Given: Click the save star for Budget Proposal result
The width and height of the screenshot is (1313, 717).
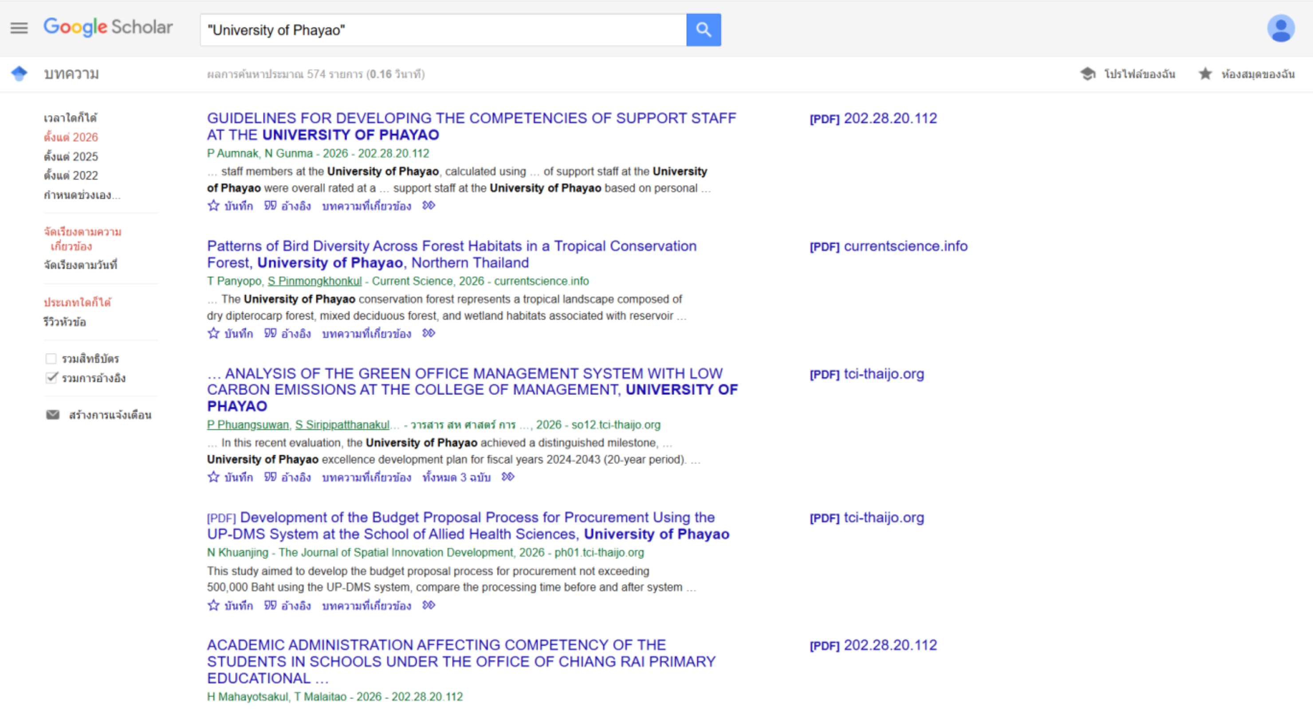Looking at the screenshot, I should (x=213, y=605).
